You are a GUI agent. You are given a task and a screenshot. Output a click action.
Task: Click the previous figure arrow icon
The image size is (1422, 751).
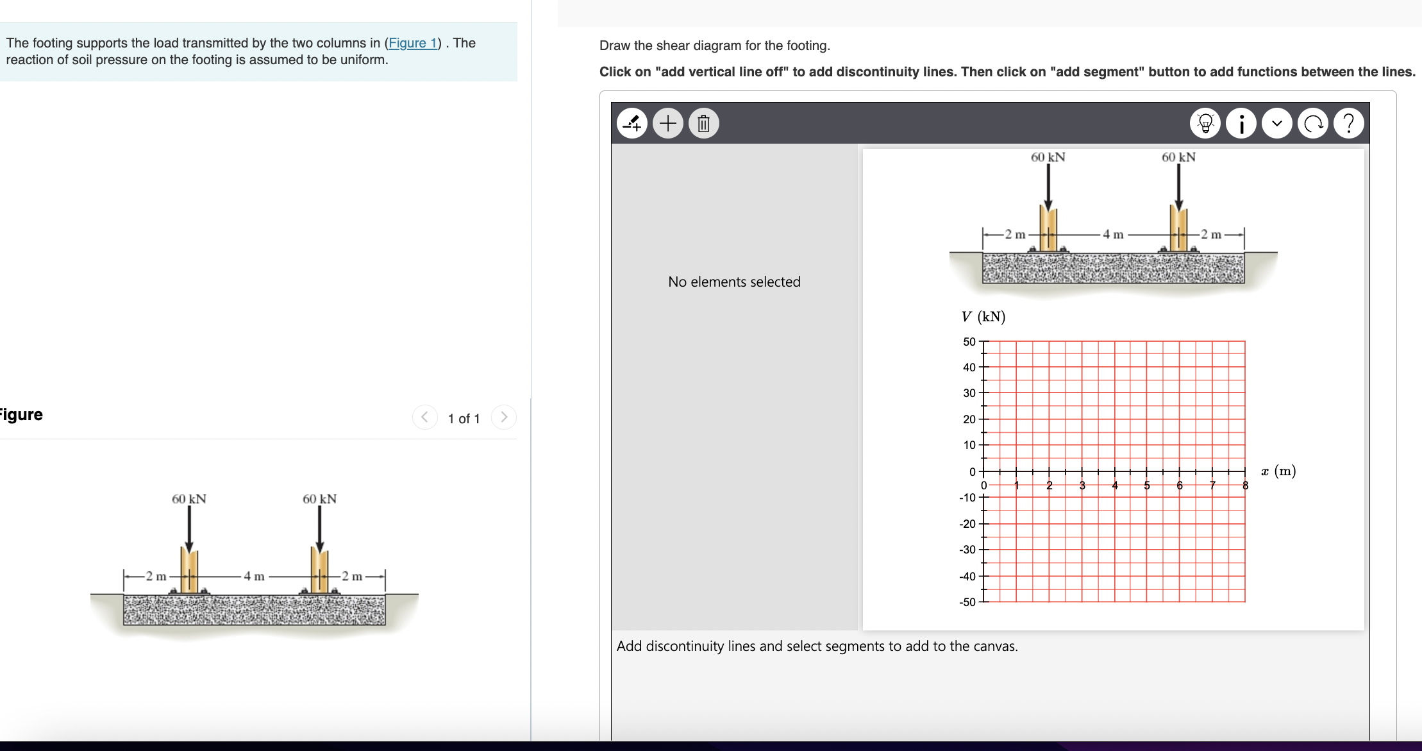tap(424, 417)
